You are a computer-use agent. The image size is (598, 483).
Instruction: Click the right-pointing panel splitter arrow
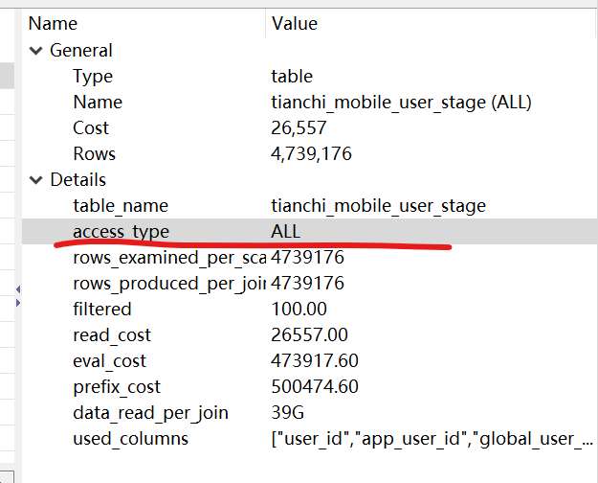coord(18,303)
